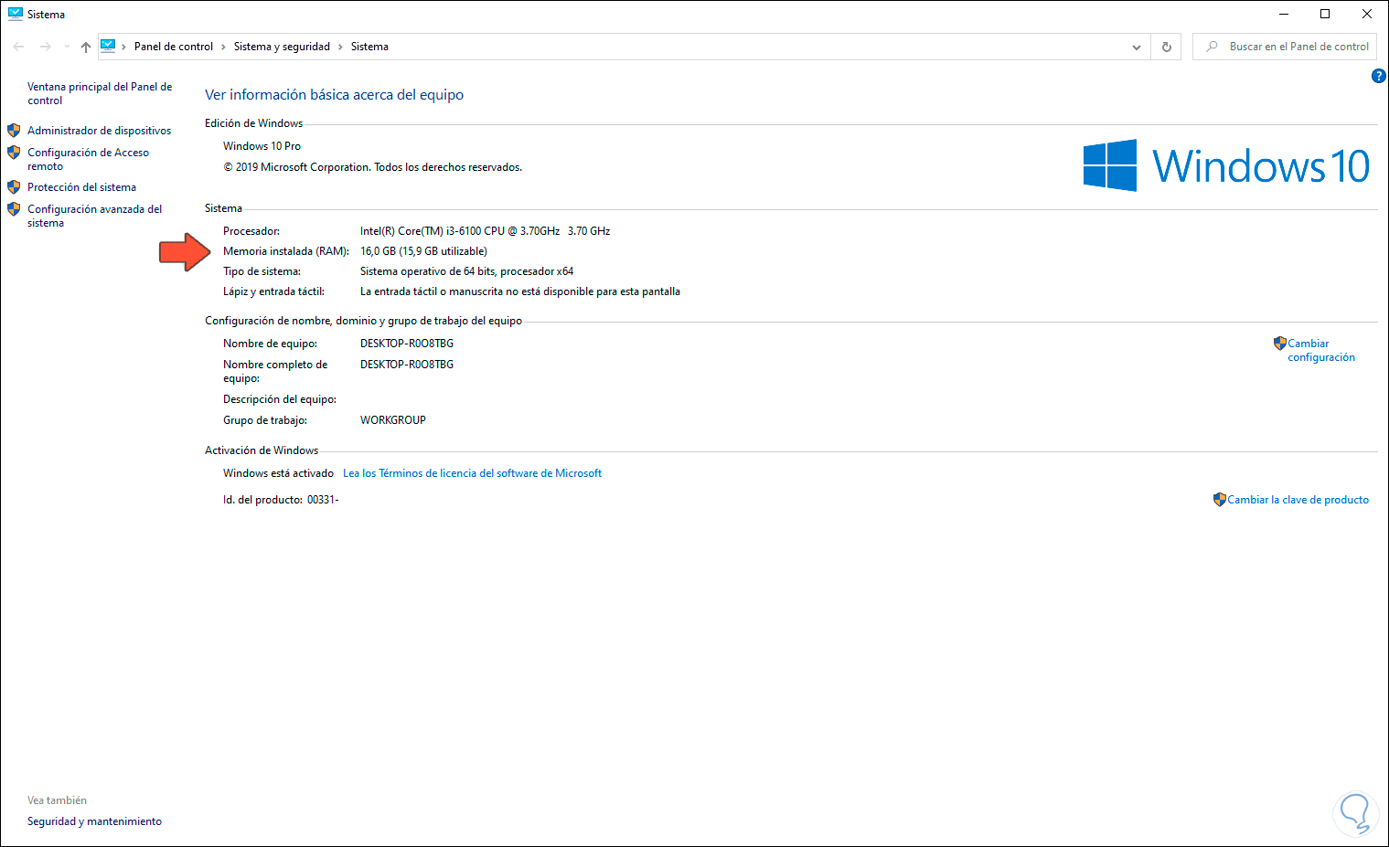The image size is (1389, 847).
Task: Open Ventana principal del Panel de control
Action: 100,93
